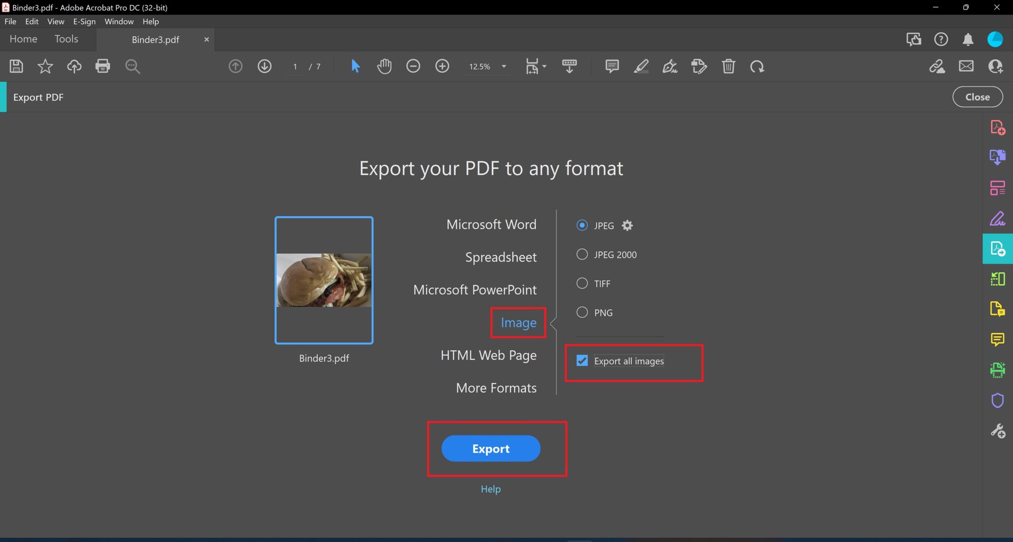View notifications bell icon
The width and height of the screenshot is (1013, 542).
coord(968,40)
